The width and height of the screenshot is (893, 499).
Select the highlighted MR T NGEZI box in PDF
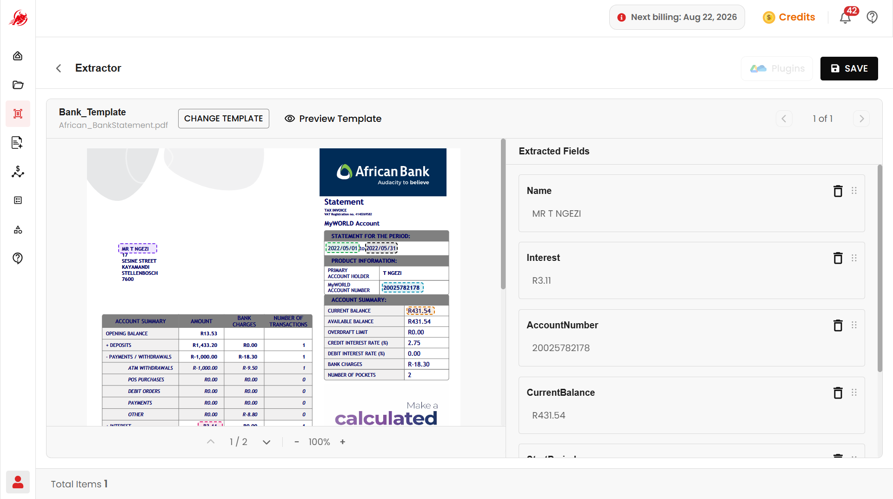138,248
